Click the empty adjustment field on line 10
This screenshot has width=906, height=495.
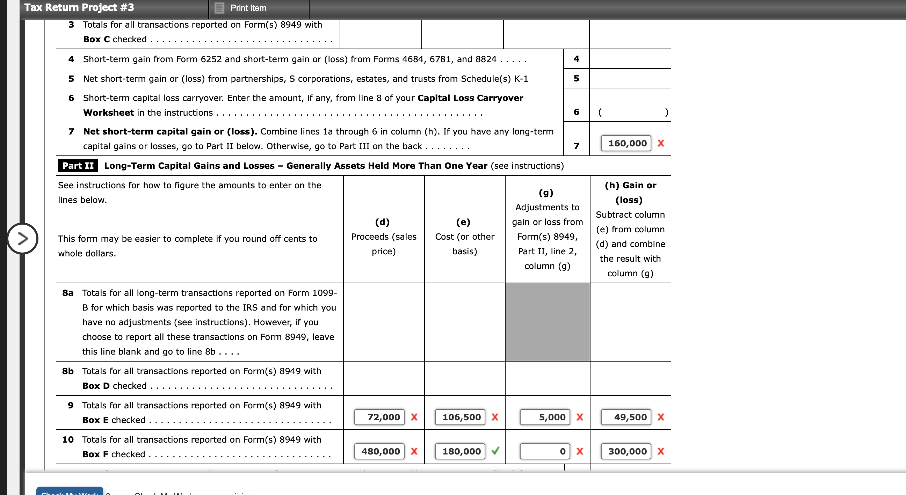click(544, 451)
